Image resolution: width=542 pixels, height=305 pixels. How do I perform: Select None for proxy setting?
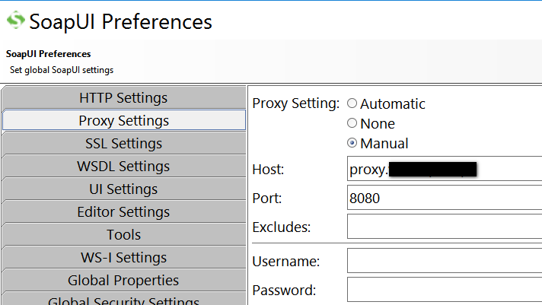click(x=352, y=123)
